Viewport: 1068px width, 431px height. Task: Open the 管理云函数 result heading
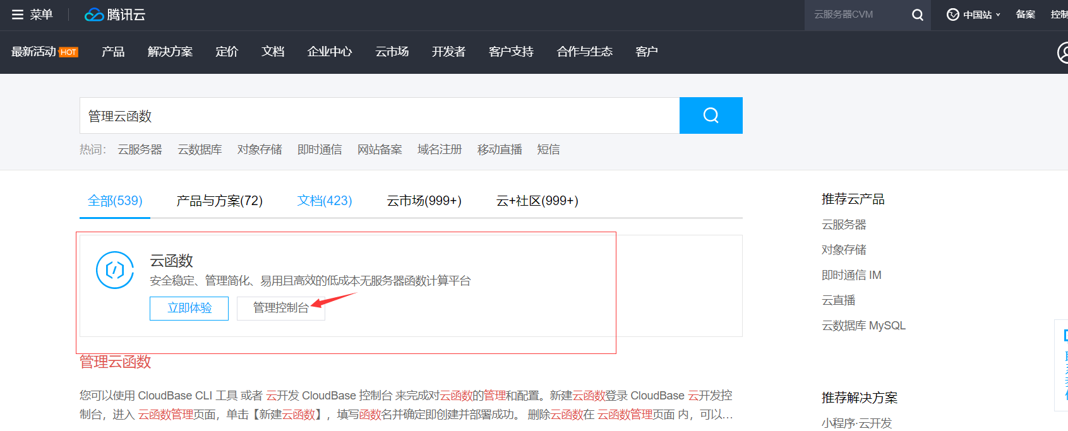[x=116, y=362]
